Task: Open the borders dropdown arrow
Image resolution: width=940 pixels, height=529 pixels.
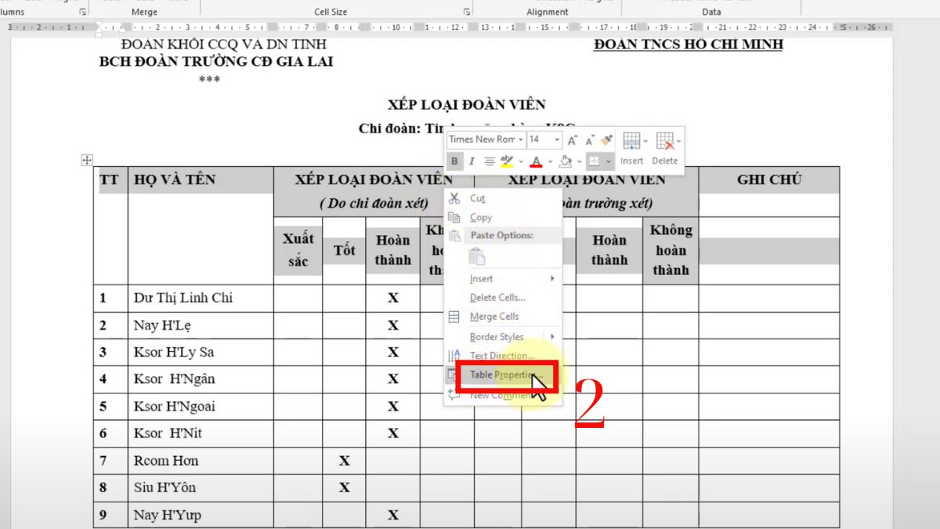Action: point(608,162)
